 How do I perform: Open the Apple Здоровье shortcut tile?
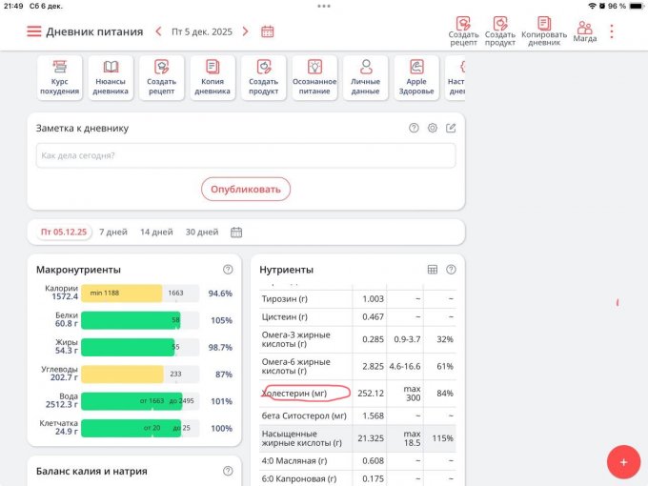click(416, 77)
